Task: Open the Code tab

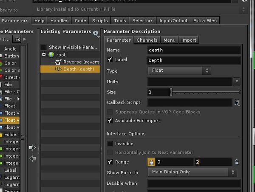Action: (80, 21)
